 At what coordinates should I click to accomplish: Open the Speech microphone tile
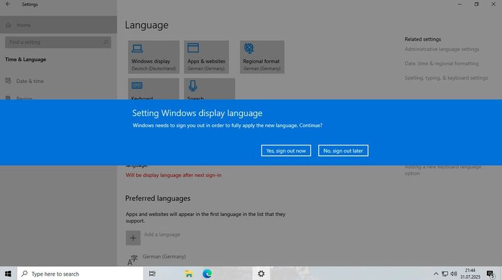click(210, 89)
